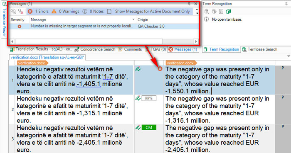This screenshot has width=291, height=153.
Task: Click the green termbase icon in Term Recognition toolbar
Action: click(229, 12)
